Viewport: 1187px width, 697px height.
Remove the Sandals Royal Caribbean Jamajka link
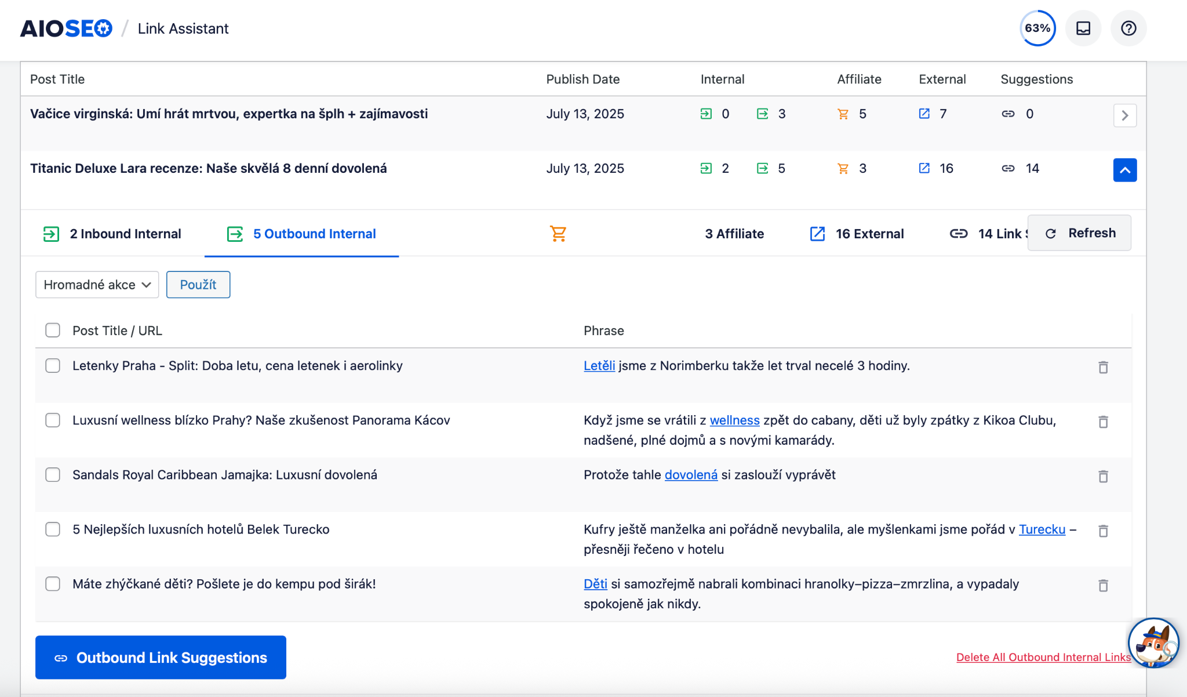click(1103, 476)
